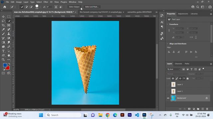Select the Brush tool
The width and height of the screenshot is (213, 119).
tap(3, 34)
